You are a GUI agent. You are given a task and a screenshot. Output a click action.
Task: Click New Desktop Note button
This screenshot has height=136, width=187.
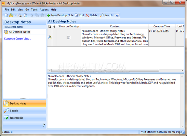60,15
